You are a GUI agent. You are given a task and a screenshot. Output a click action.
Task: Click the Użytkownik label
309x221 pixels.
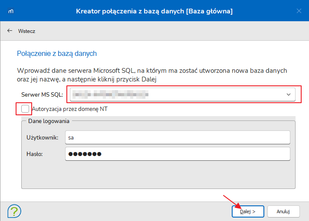pyautogui.click(x=43, y=137)
